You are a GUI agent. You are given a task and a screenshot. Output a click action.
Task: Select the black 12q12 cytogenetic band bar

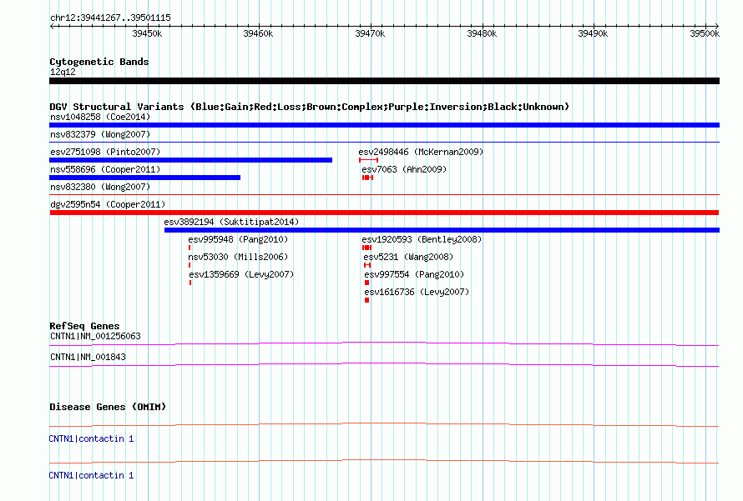tap(384, 81)
